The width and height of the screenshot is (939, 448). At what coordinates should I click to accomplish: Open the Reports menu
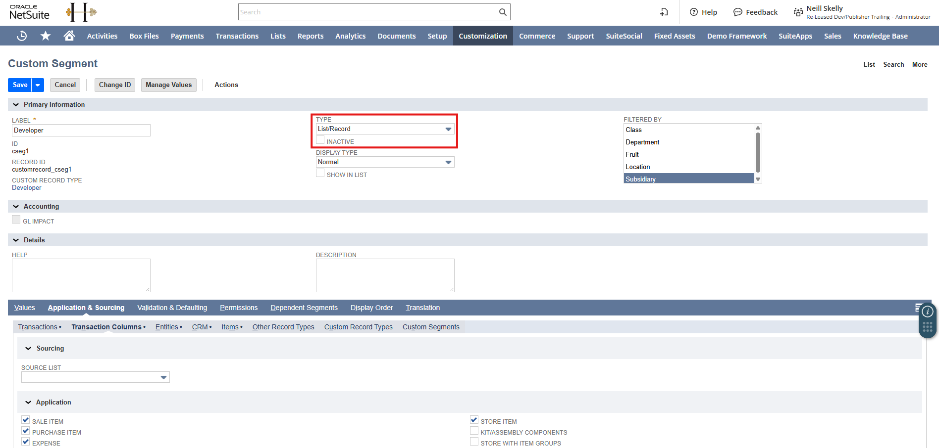(310, 36)
